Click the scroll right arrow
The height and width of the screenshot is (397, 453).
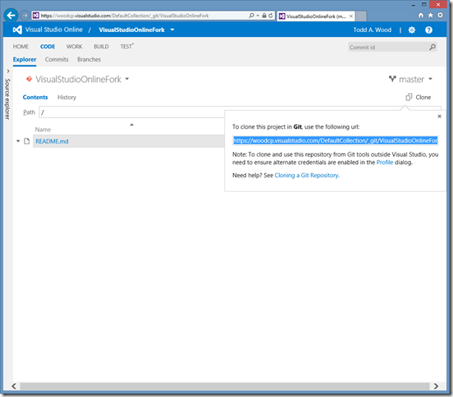point(436,386)
